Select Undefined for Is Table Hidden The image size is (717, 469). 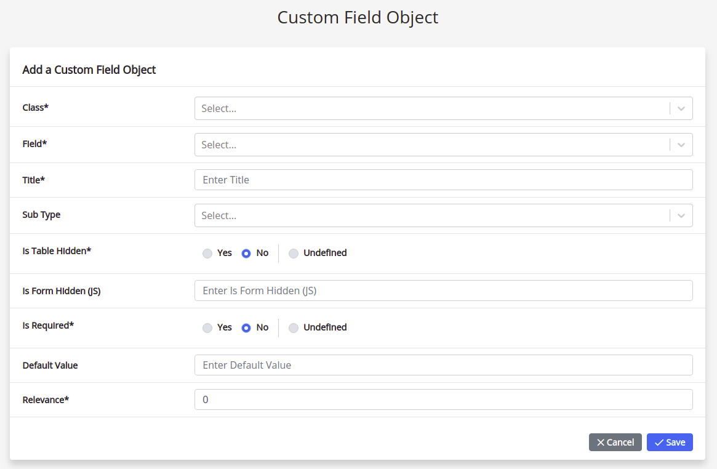(x=294, y=253)
